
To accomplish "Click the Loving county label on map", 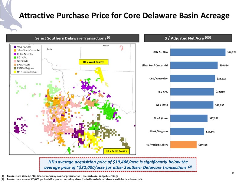I will click(49, 49).
